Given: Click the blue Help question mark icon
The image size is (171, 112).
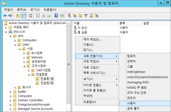Looking at the screenshot, I should coord(56,16).
